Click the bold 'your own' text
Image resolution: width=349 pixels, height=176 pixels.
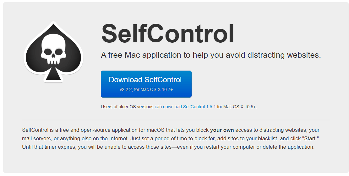tap(222, 130)
